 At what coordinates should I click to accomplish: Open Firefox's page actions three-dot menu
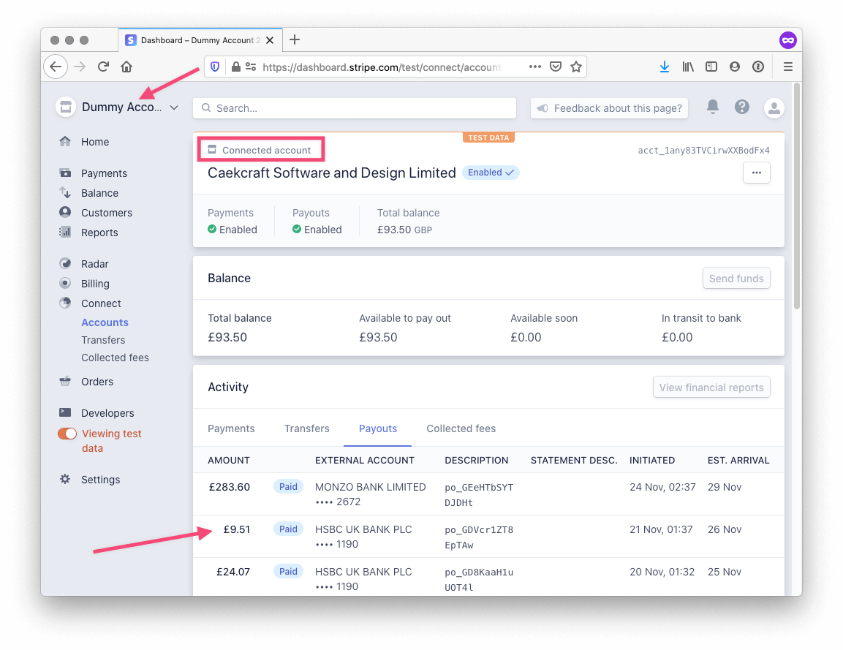[x=536, y=66]
